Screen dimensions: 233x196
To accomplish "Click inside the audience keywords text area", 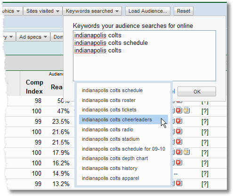I will (145, 56).
